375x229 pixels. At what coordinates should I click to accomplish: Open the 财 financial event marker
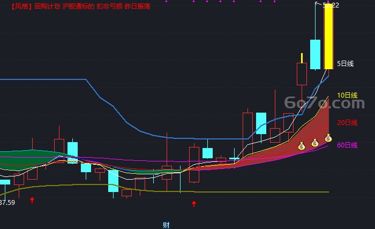166,225
